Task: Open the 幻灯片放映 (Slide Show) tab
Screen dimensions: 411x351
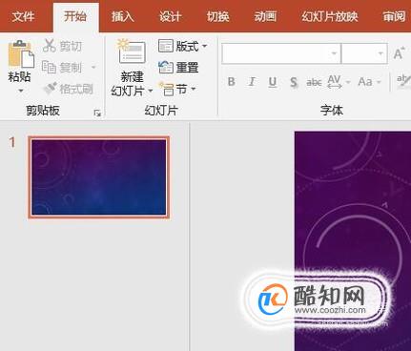Action: coord(330,16)
